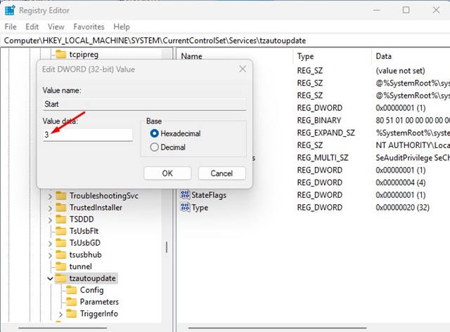The image size is (450, 332).
Task: Open the Help menu
Action: click(122, 27)
